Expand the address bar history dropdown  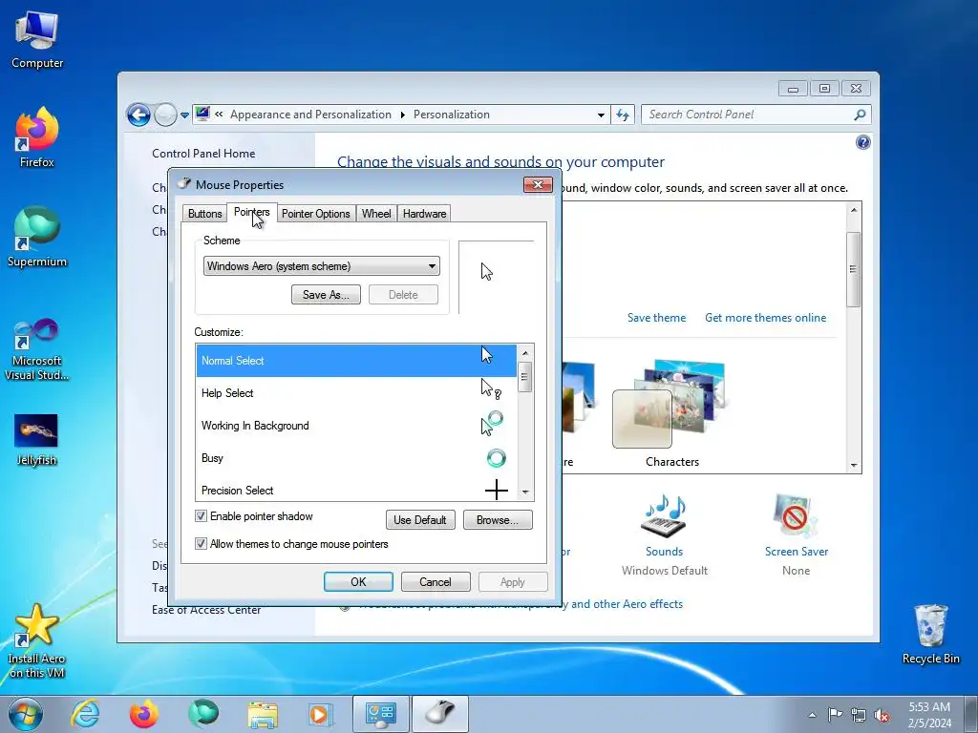coord(601,115)
